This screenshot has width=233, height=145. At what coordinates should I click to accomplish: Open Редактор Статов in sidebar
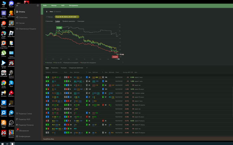(25, 114)
